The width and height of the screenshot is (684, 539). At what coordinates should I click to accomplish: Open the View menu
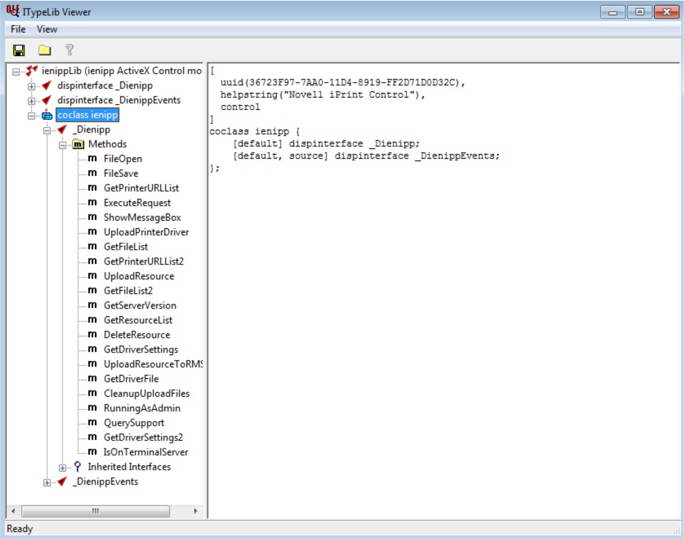[x=47, y=29]
